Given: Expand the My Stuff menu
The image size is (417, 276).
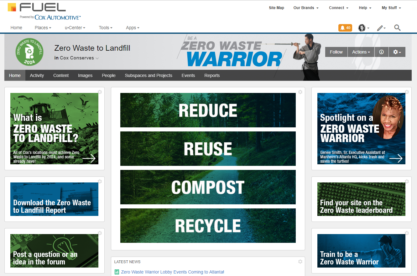Looking at the screenshot, I should pyautogui.click(x=391, y=8).
